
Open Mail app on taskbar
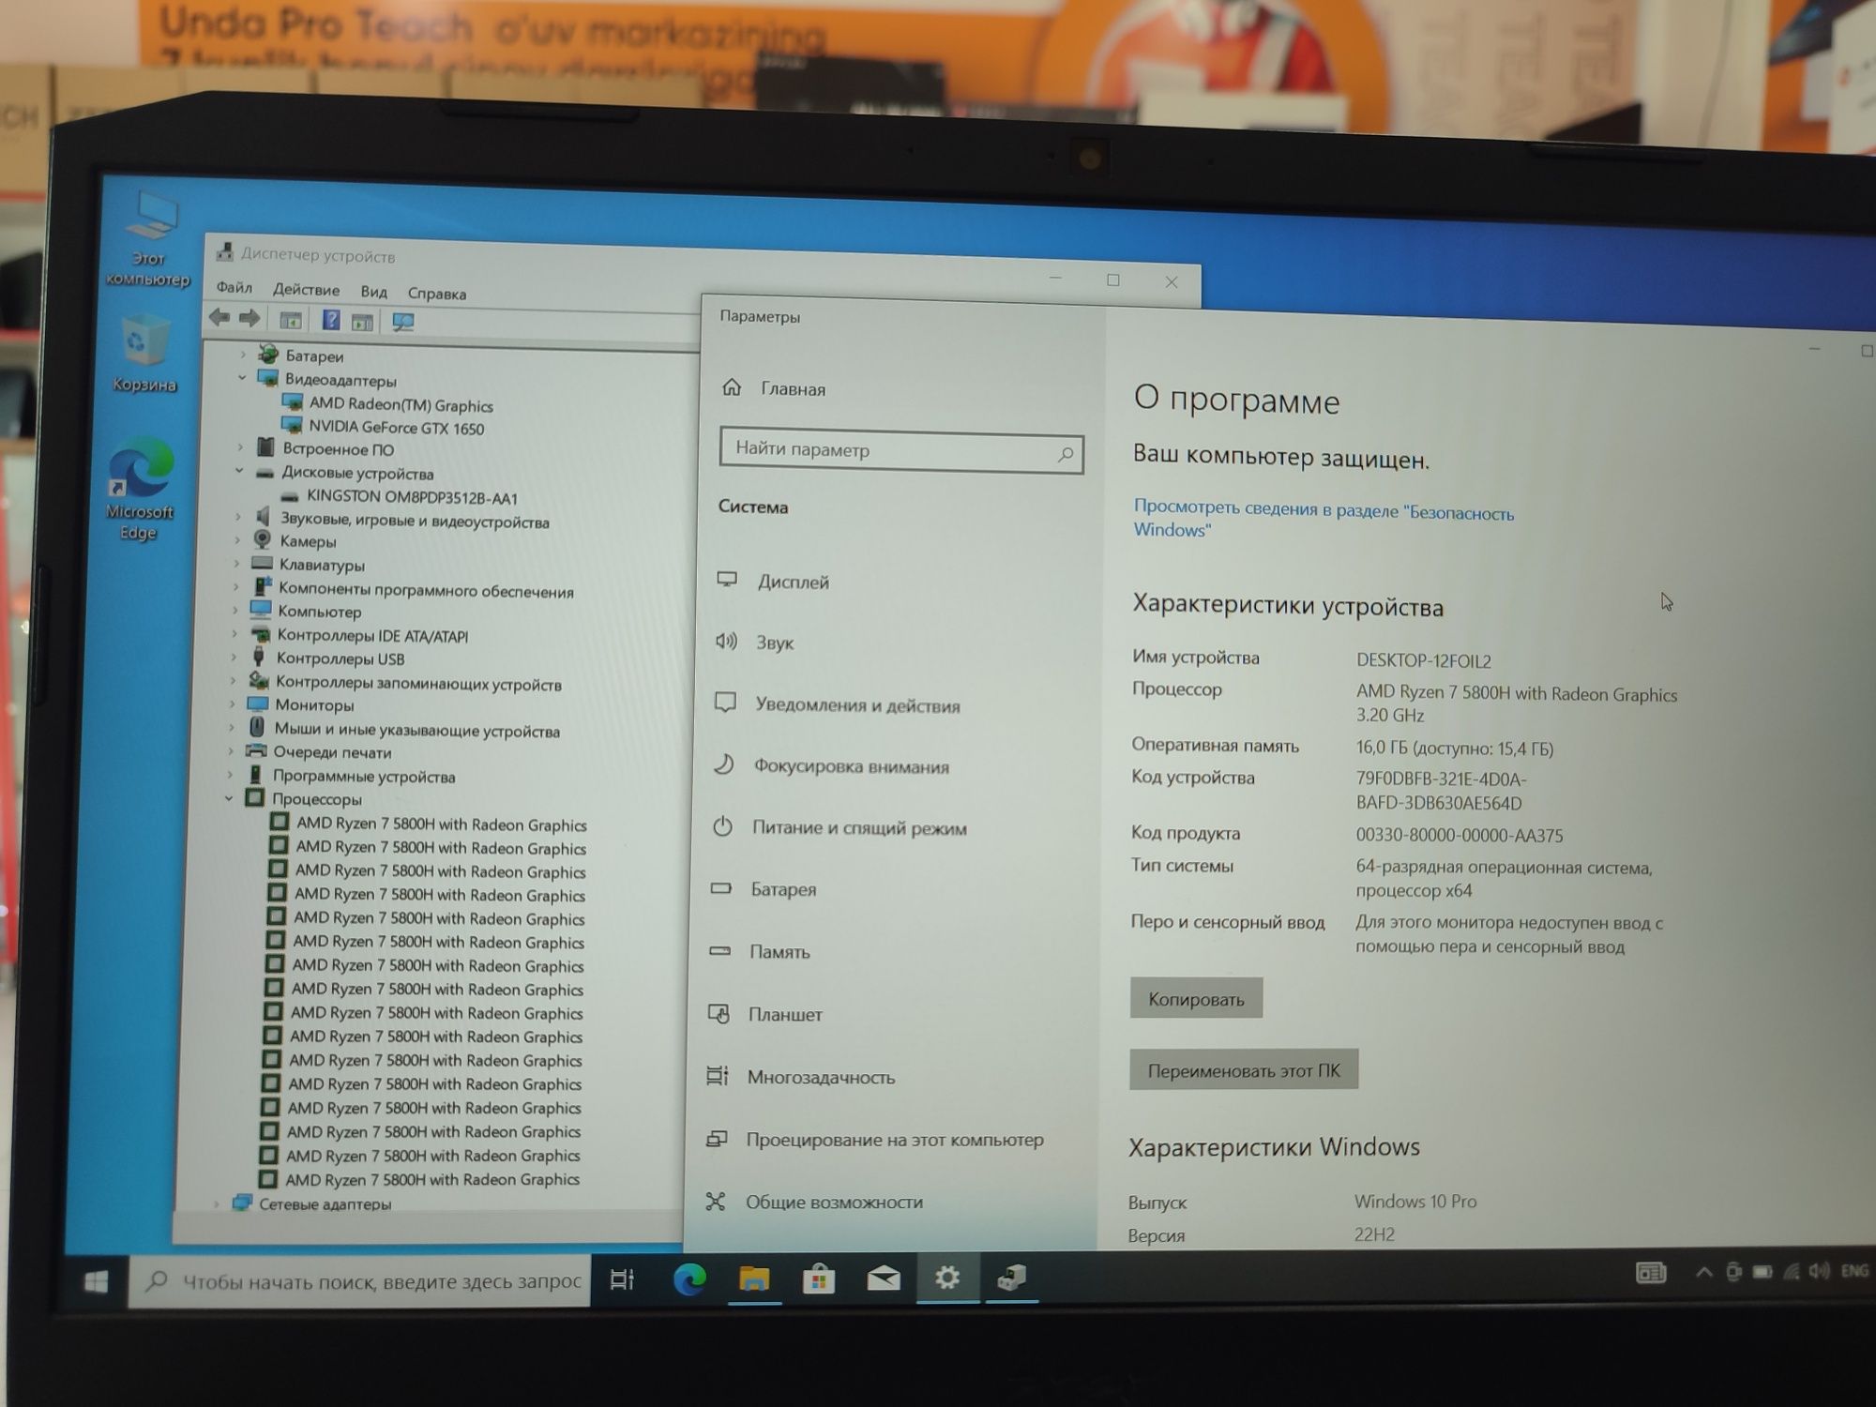click(x=884, y=1278)
